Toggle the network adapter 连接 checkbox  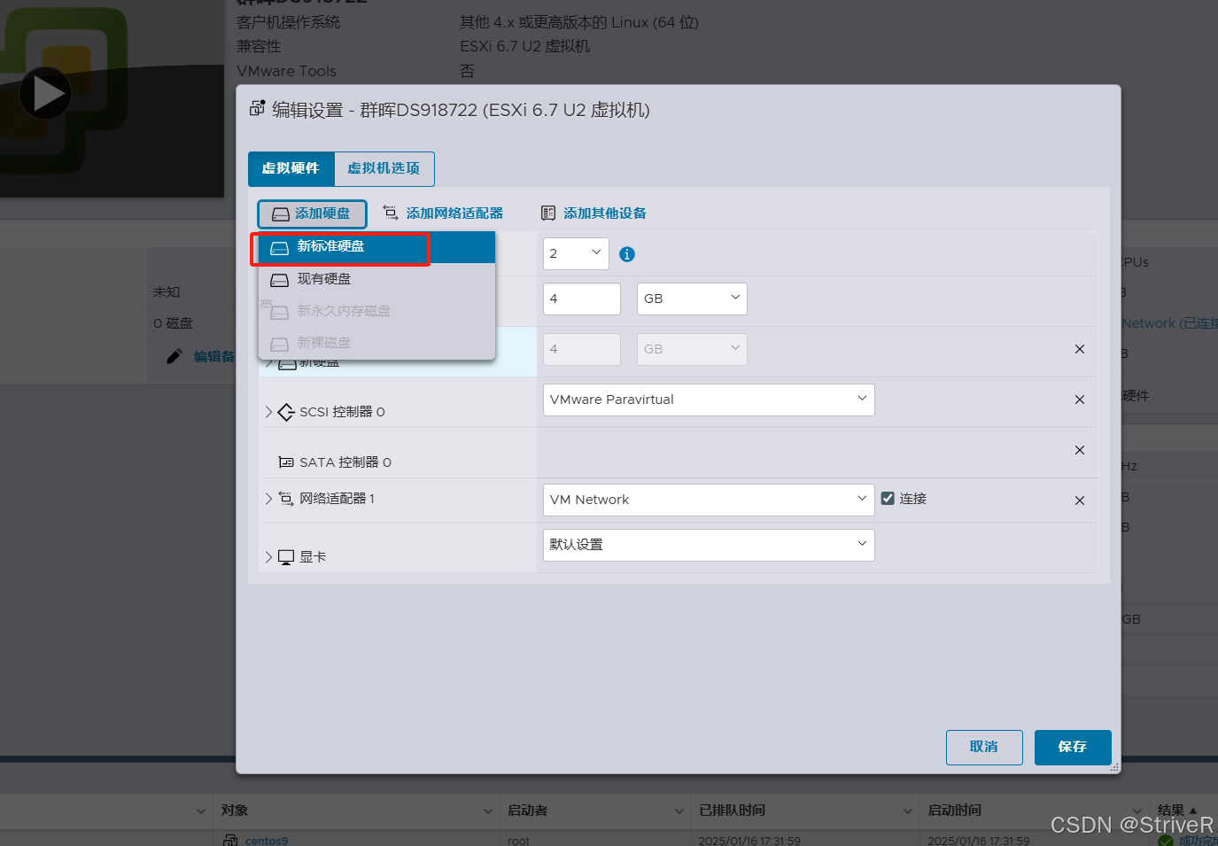888,498
